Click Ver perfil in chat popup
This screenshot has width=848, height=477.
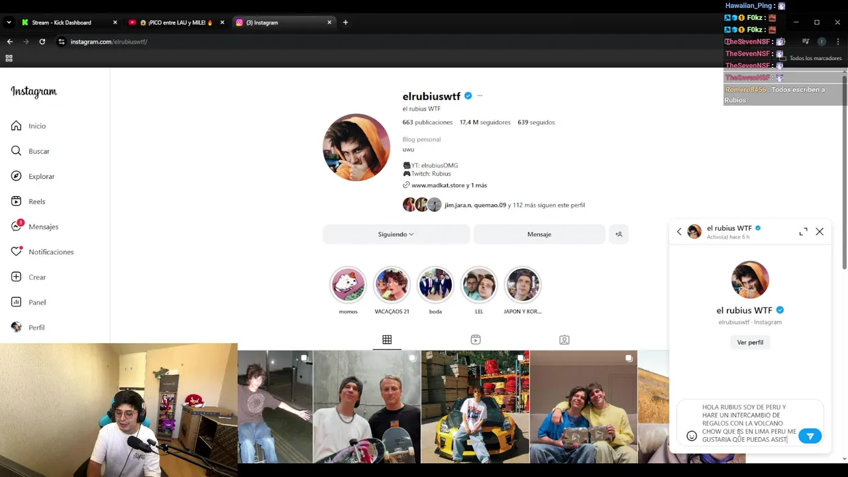(x=750, y=343)
